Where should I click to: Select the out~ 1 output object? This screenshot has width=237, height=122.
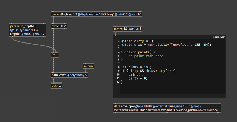(x=56, y=86)
